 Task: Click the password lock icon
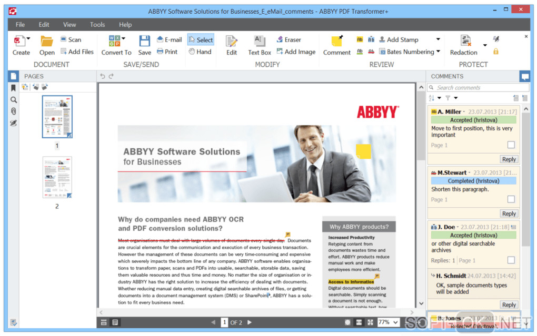tap(495, 52)
